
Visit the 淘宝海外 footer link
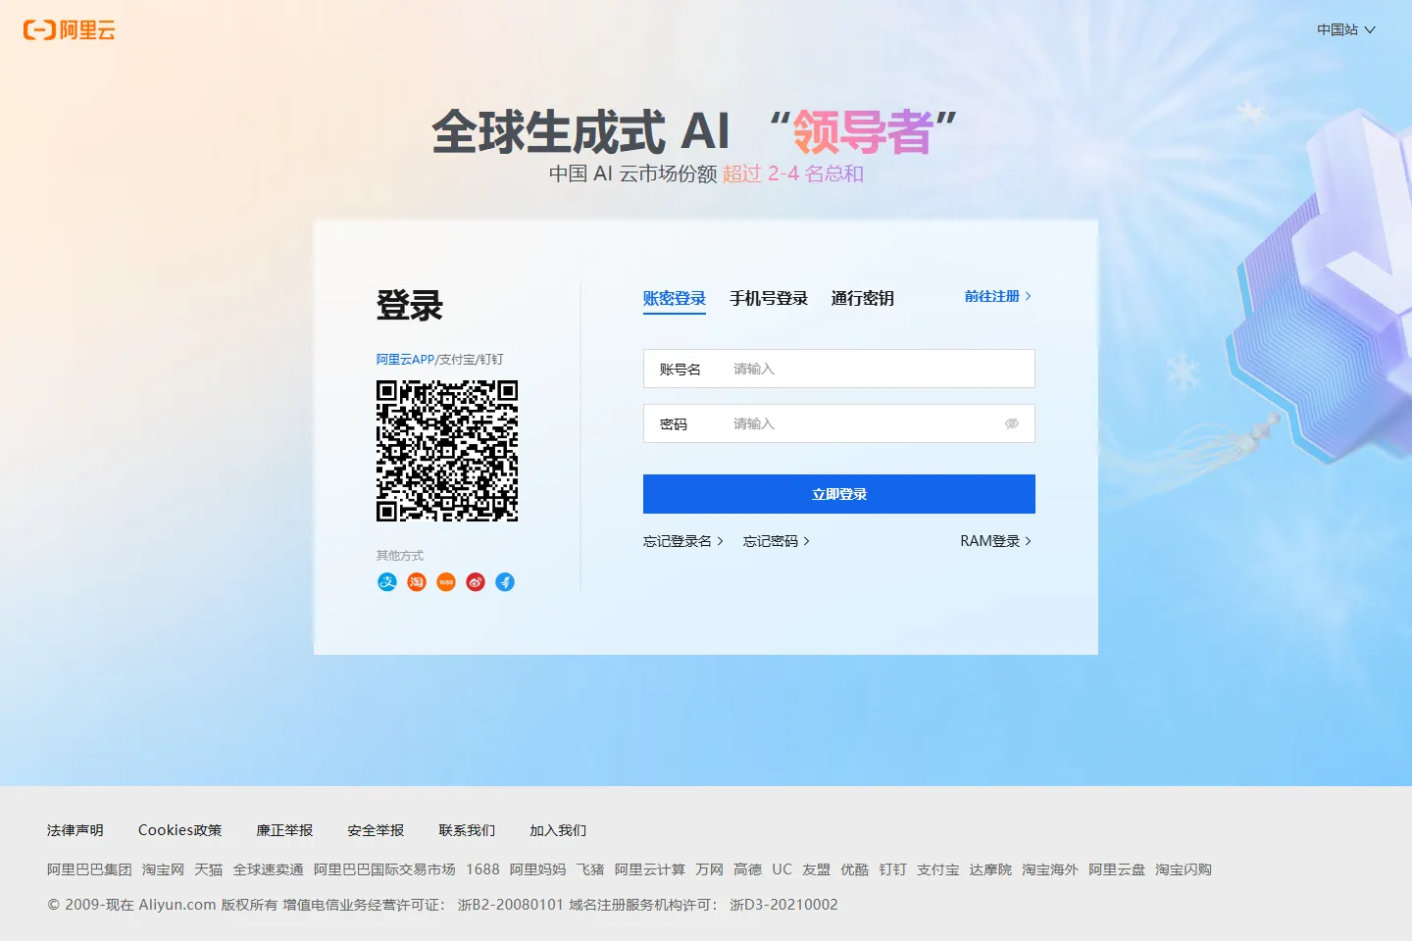(x=1050, y=869)
